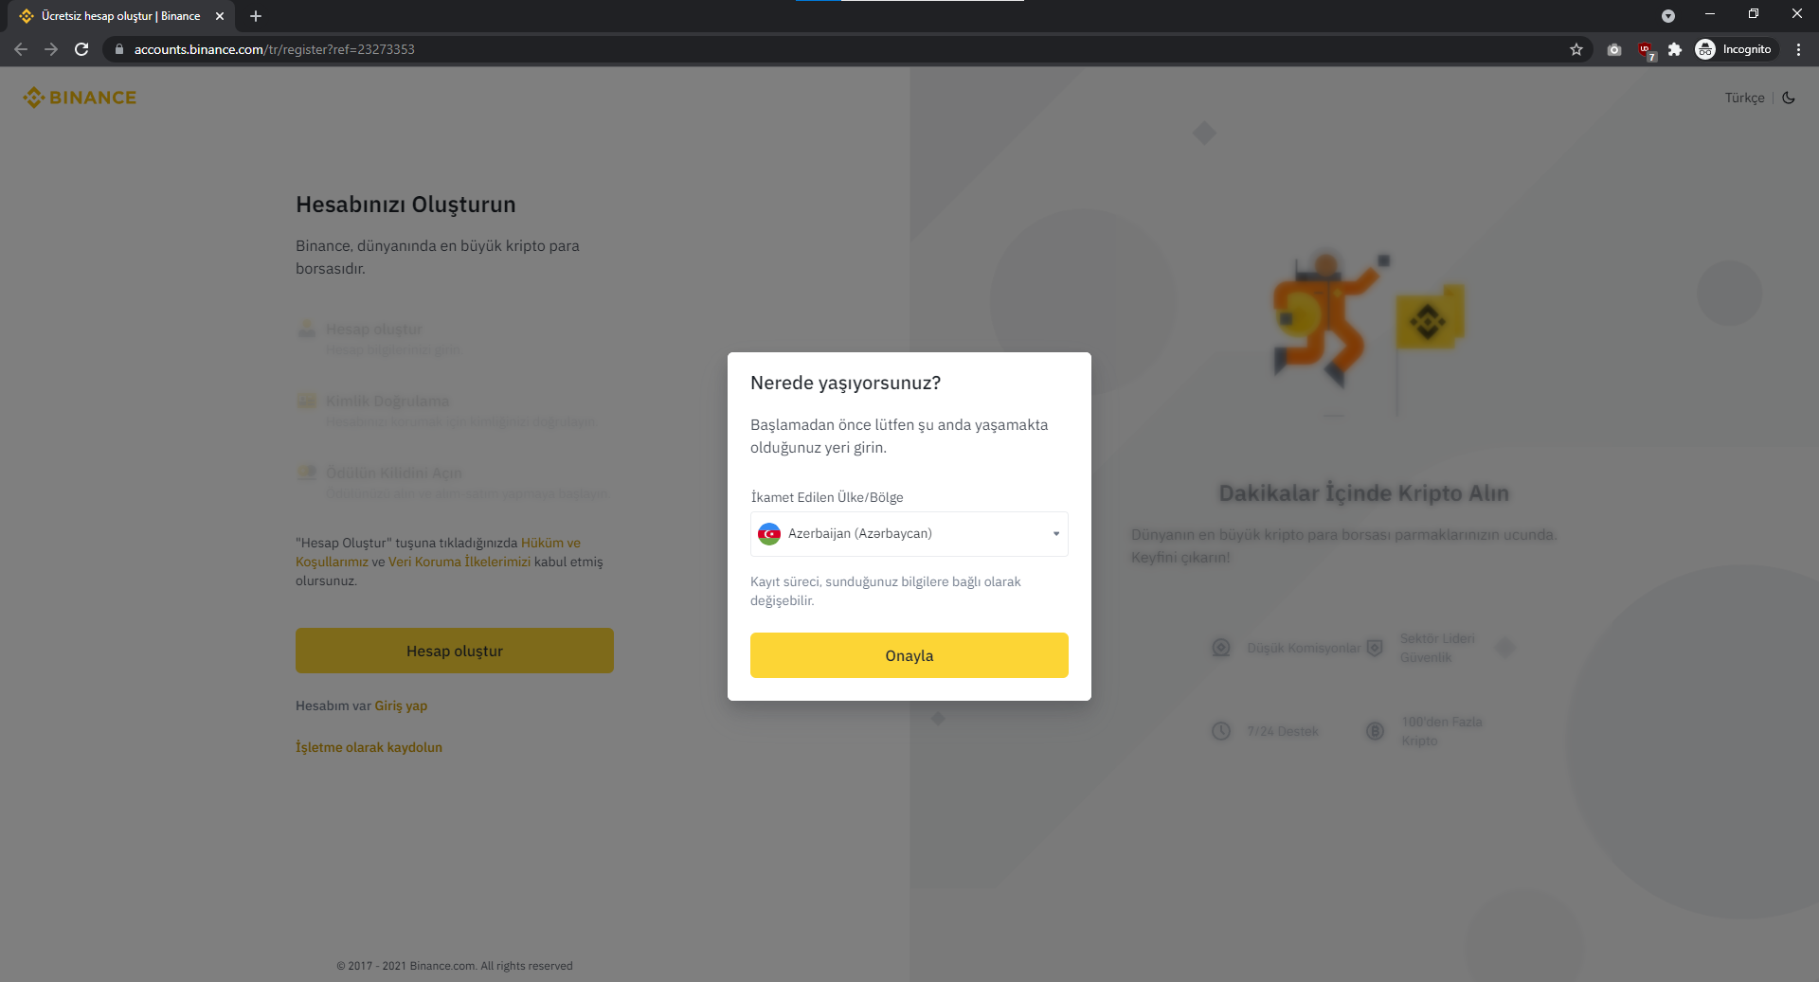
Task: Go back to previous page
Action: [21, 49]
